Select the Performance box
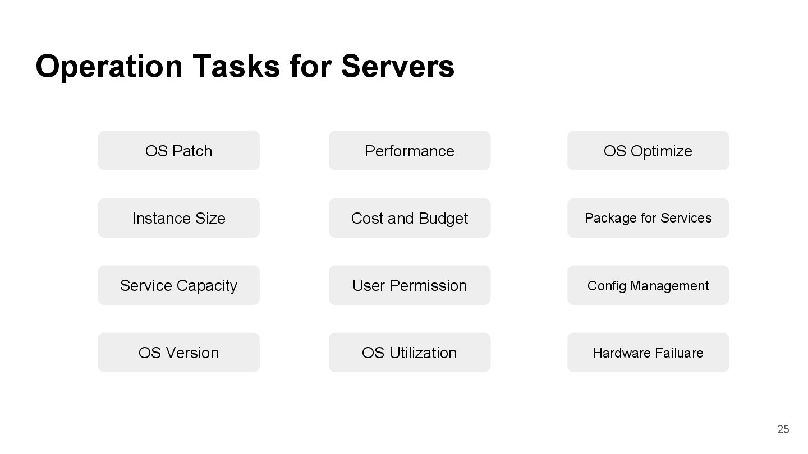Image resolution: width=808 pixels, height=454 pixels. [x=409, y=151]
